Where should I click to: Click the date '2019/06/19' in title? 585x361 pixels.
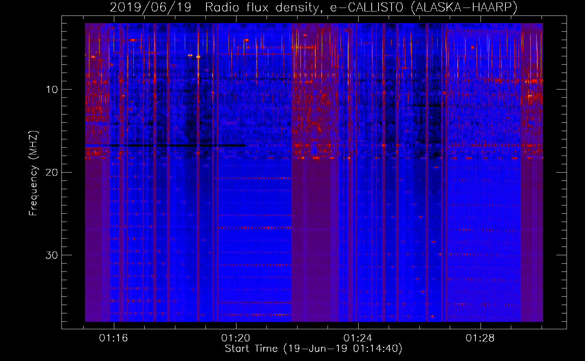(x=150, y=7)
